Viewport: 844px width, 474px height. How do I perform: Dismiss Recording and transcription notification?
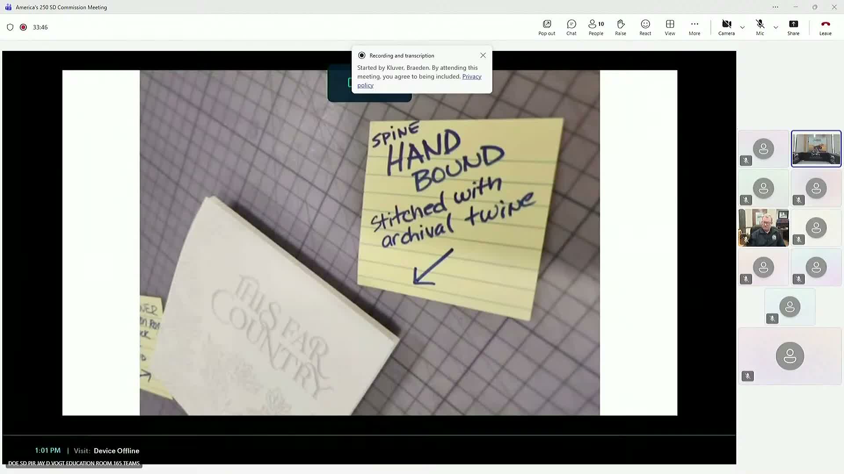(483, 55)
